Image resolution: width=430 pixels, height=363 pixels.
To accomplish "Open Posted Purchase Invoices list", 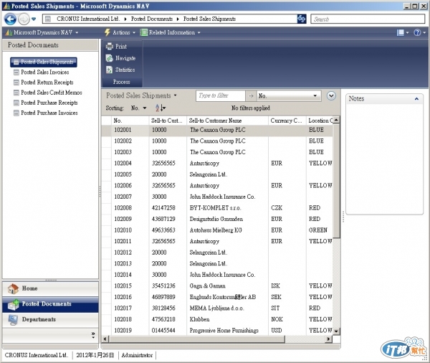I will tap(46, 113).
